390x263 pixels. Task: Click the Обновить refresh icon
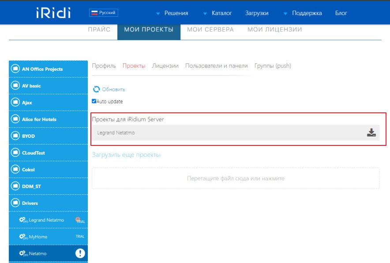point(96,89)
